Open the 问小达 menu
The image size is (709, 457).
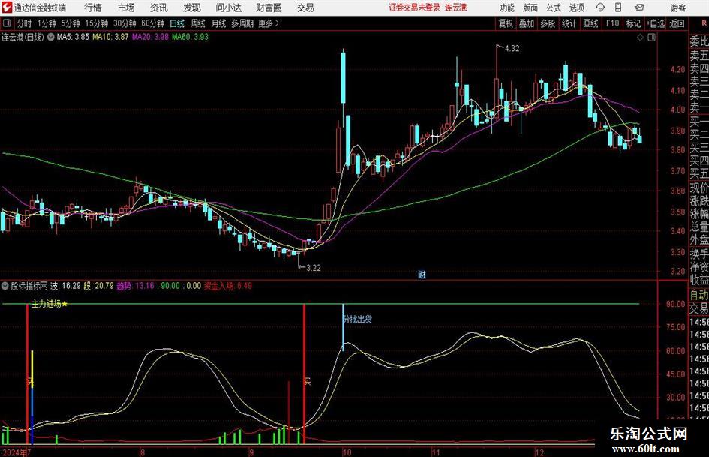[228, 8]
